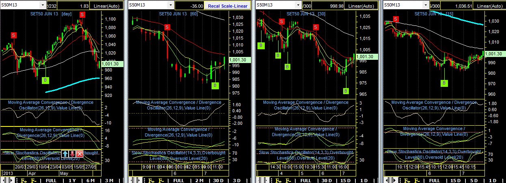This screenshot has width=506, height=183.
Task: Select FULL range in 60-minute chart panel
Action: click(179, 180)
